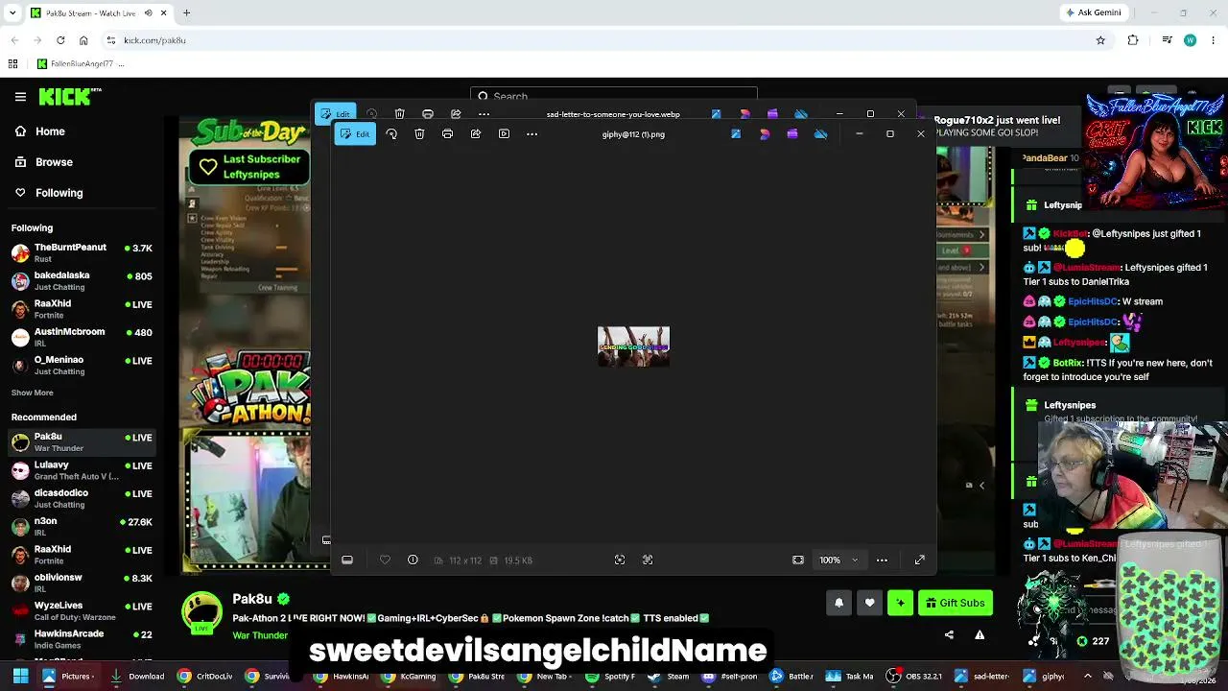Open more options beside the zoom dropdown
This screenshot has width=1228, height=691.
tap(882, 560)
